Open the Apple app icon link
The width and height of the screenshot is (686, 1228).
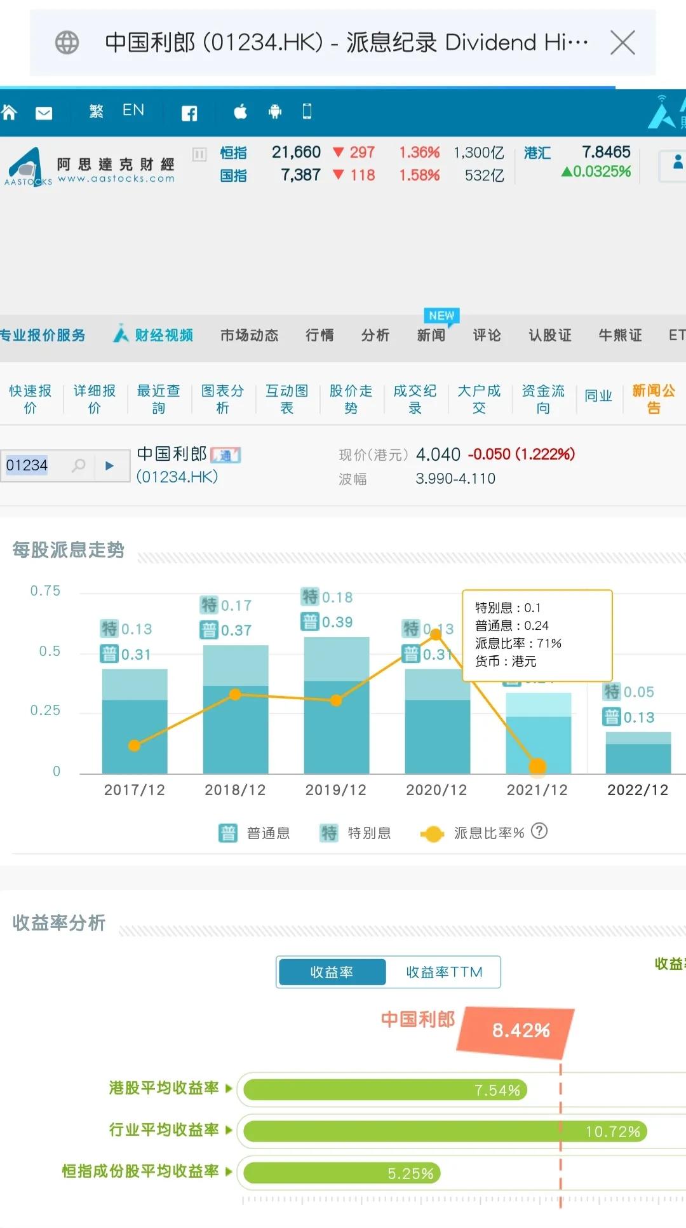click(241, 112)
